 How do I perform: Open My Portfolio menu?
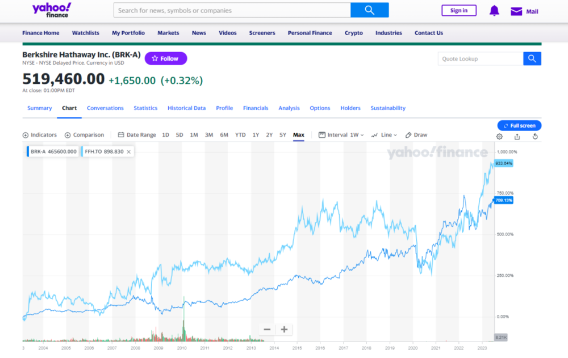(x=128, y=32)
